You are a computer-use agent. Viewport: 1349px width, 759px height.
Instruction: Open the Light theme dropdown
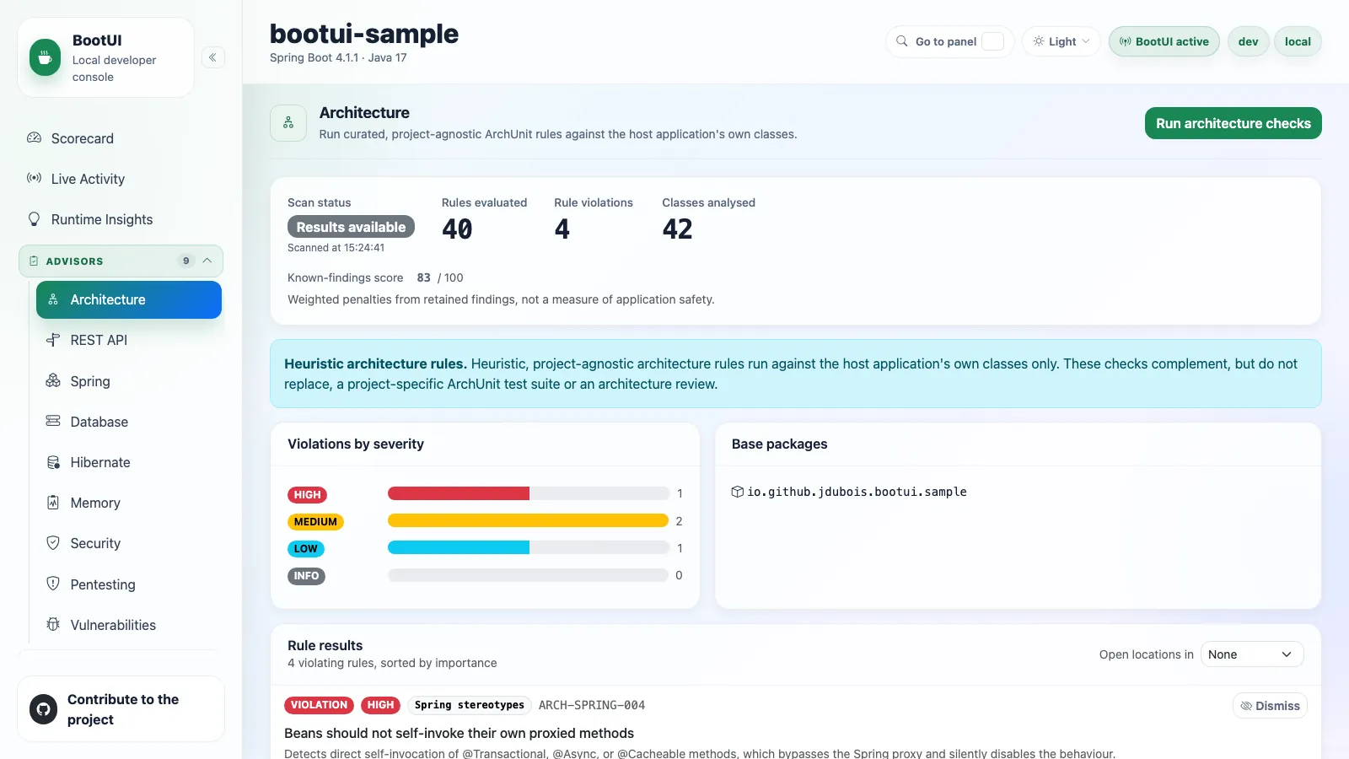(x=1061, y=41)
